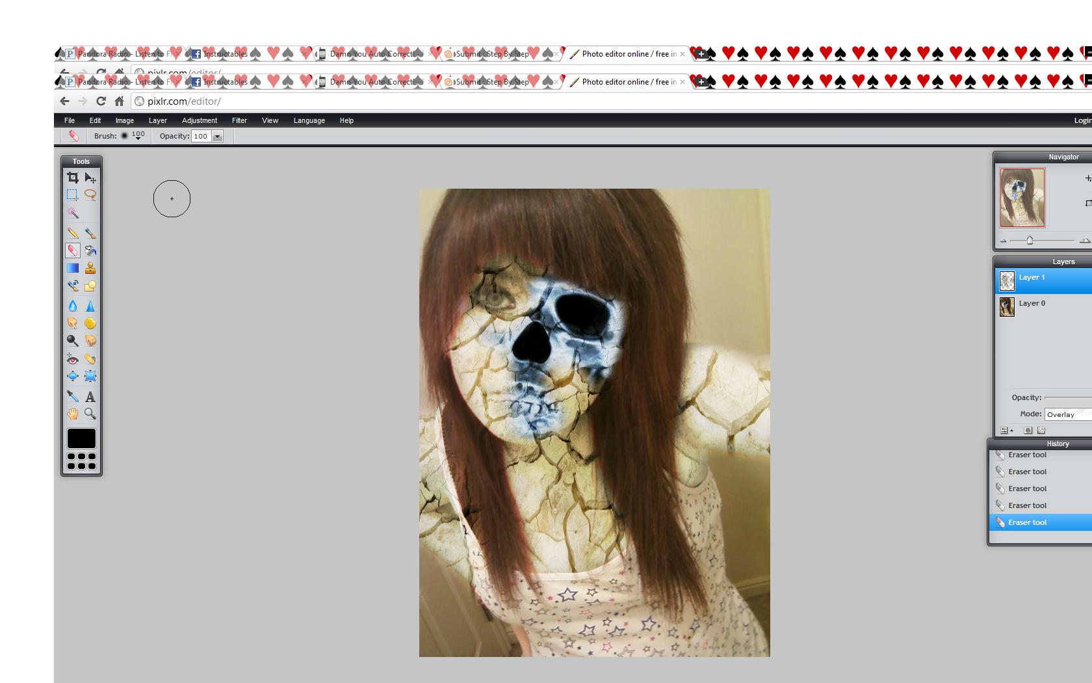Select the Crop tool
This screenshot has width=1092, height=683.
tap(73, 178)
